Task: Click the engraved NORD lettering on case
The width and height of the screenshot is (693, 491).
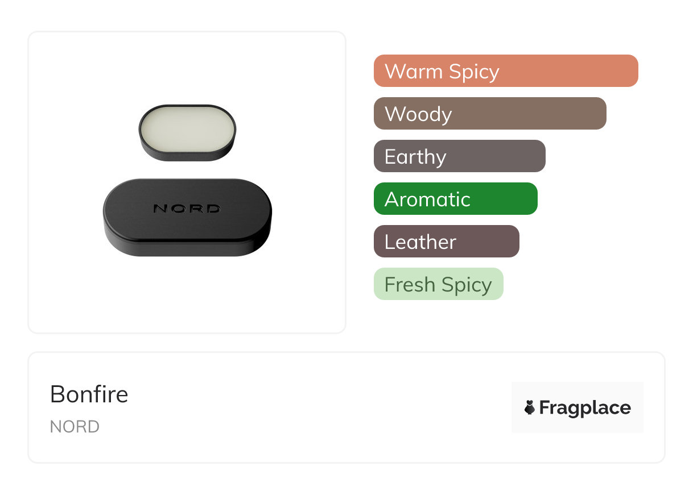Action: click(187, 209)
